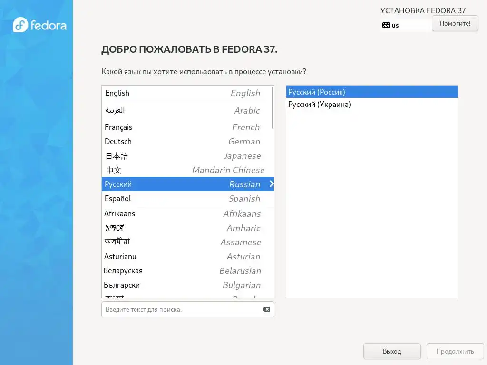
Task: Select the Assamese language row
Action: (x=186, y=242)
